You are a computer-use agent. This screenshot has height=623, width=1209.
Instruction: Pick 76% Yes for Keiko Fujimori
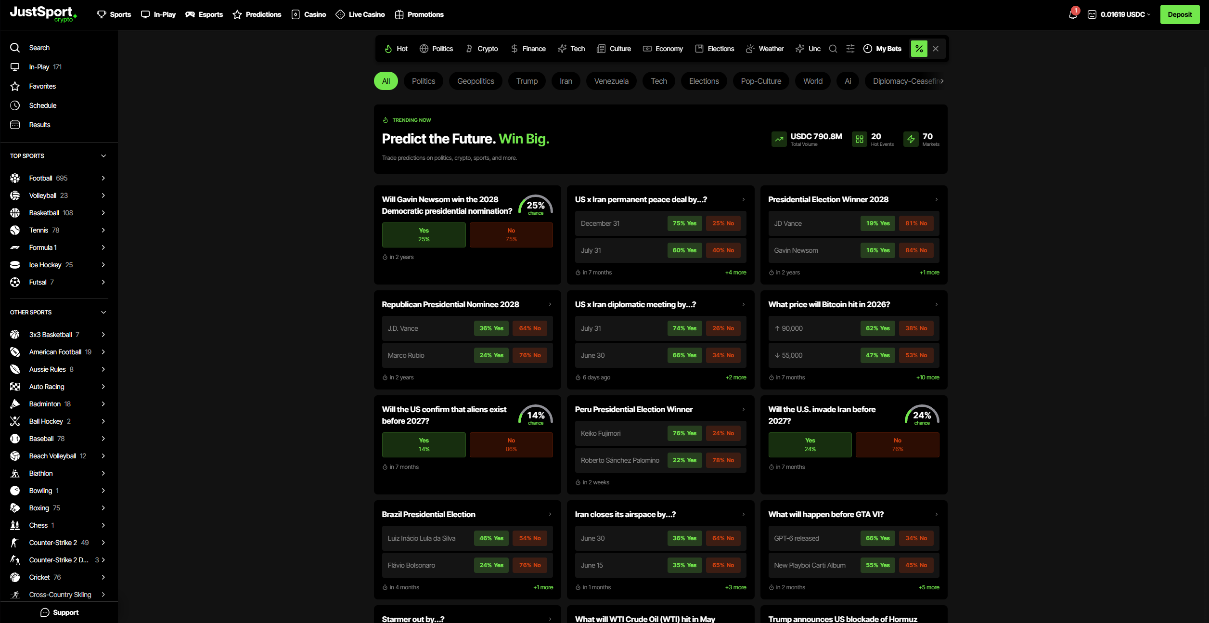coord(684,433)
